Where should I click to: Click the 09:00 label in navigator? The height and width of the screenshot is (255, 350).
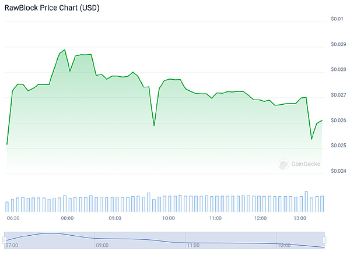(101, 246)
